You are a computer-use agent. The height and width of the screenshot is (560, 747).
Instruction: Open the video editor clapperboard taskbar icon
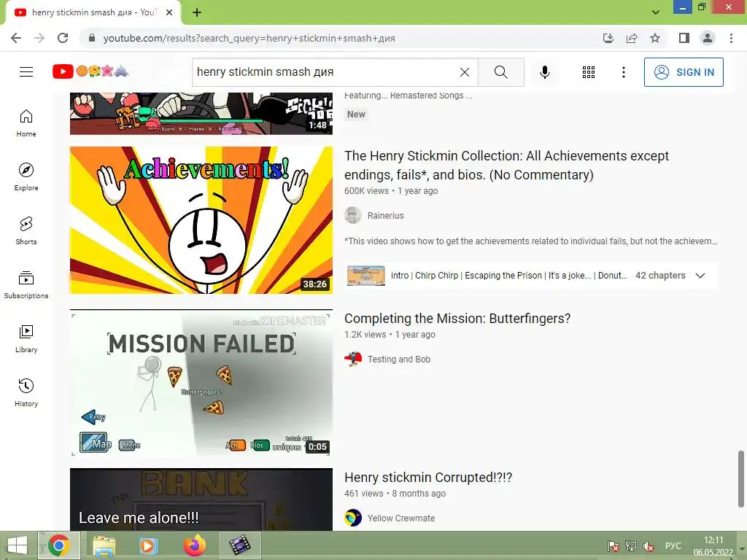point(239,545)
